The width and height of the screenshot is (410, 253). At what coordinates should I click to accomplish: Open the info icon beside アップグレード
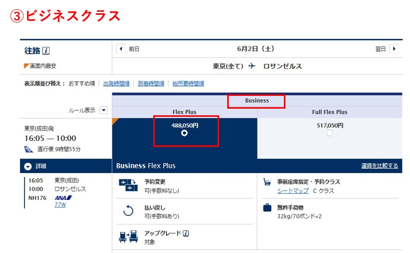tap(186, 233)
